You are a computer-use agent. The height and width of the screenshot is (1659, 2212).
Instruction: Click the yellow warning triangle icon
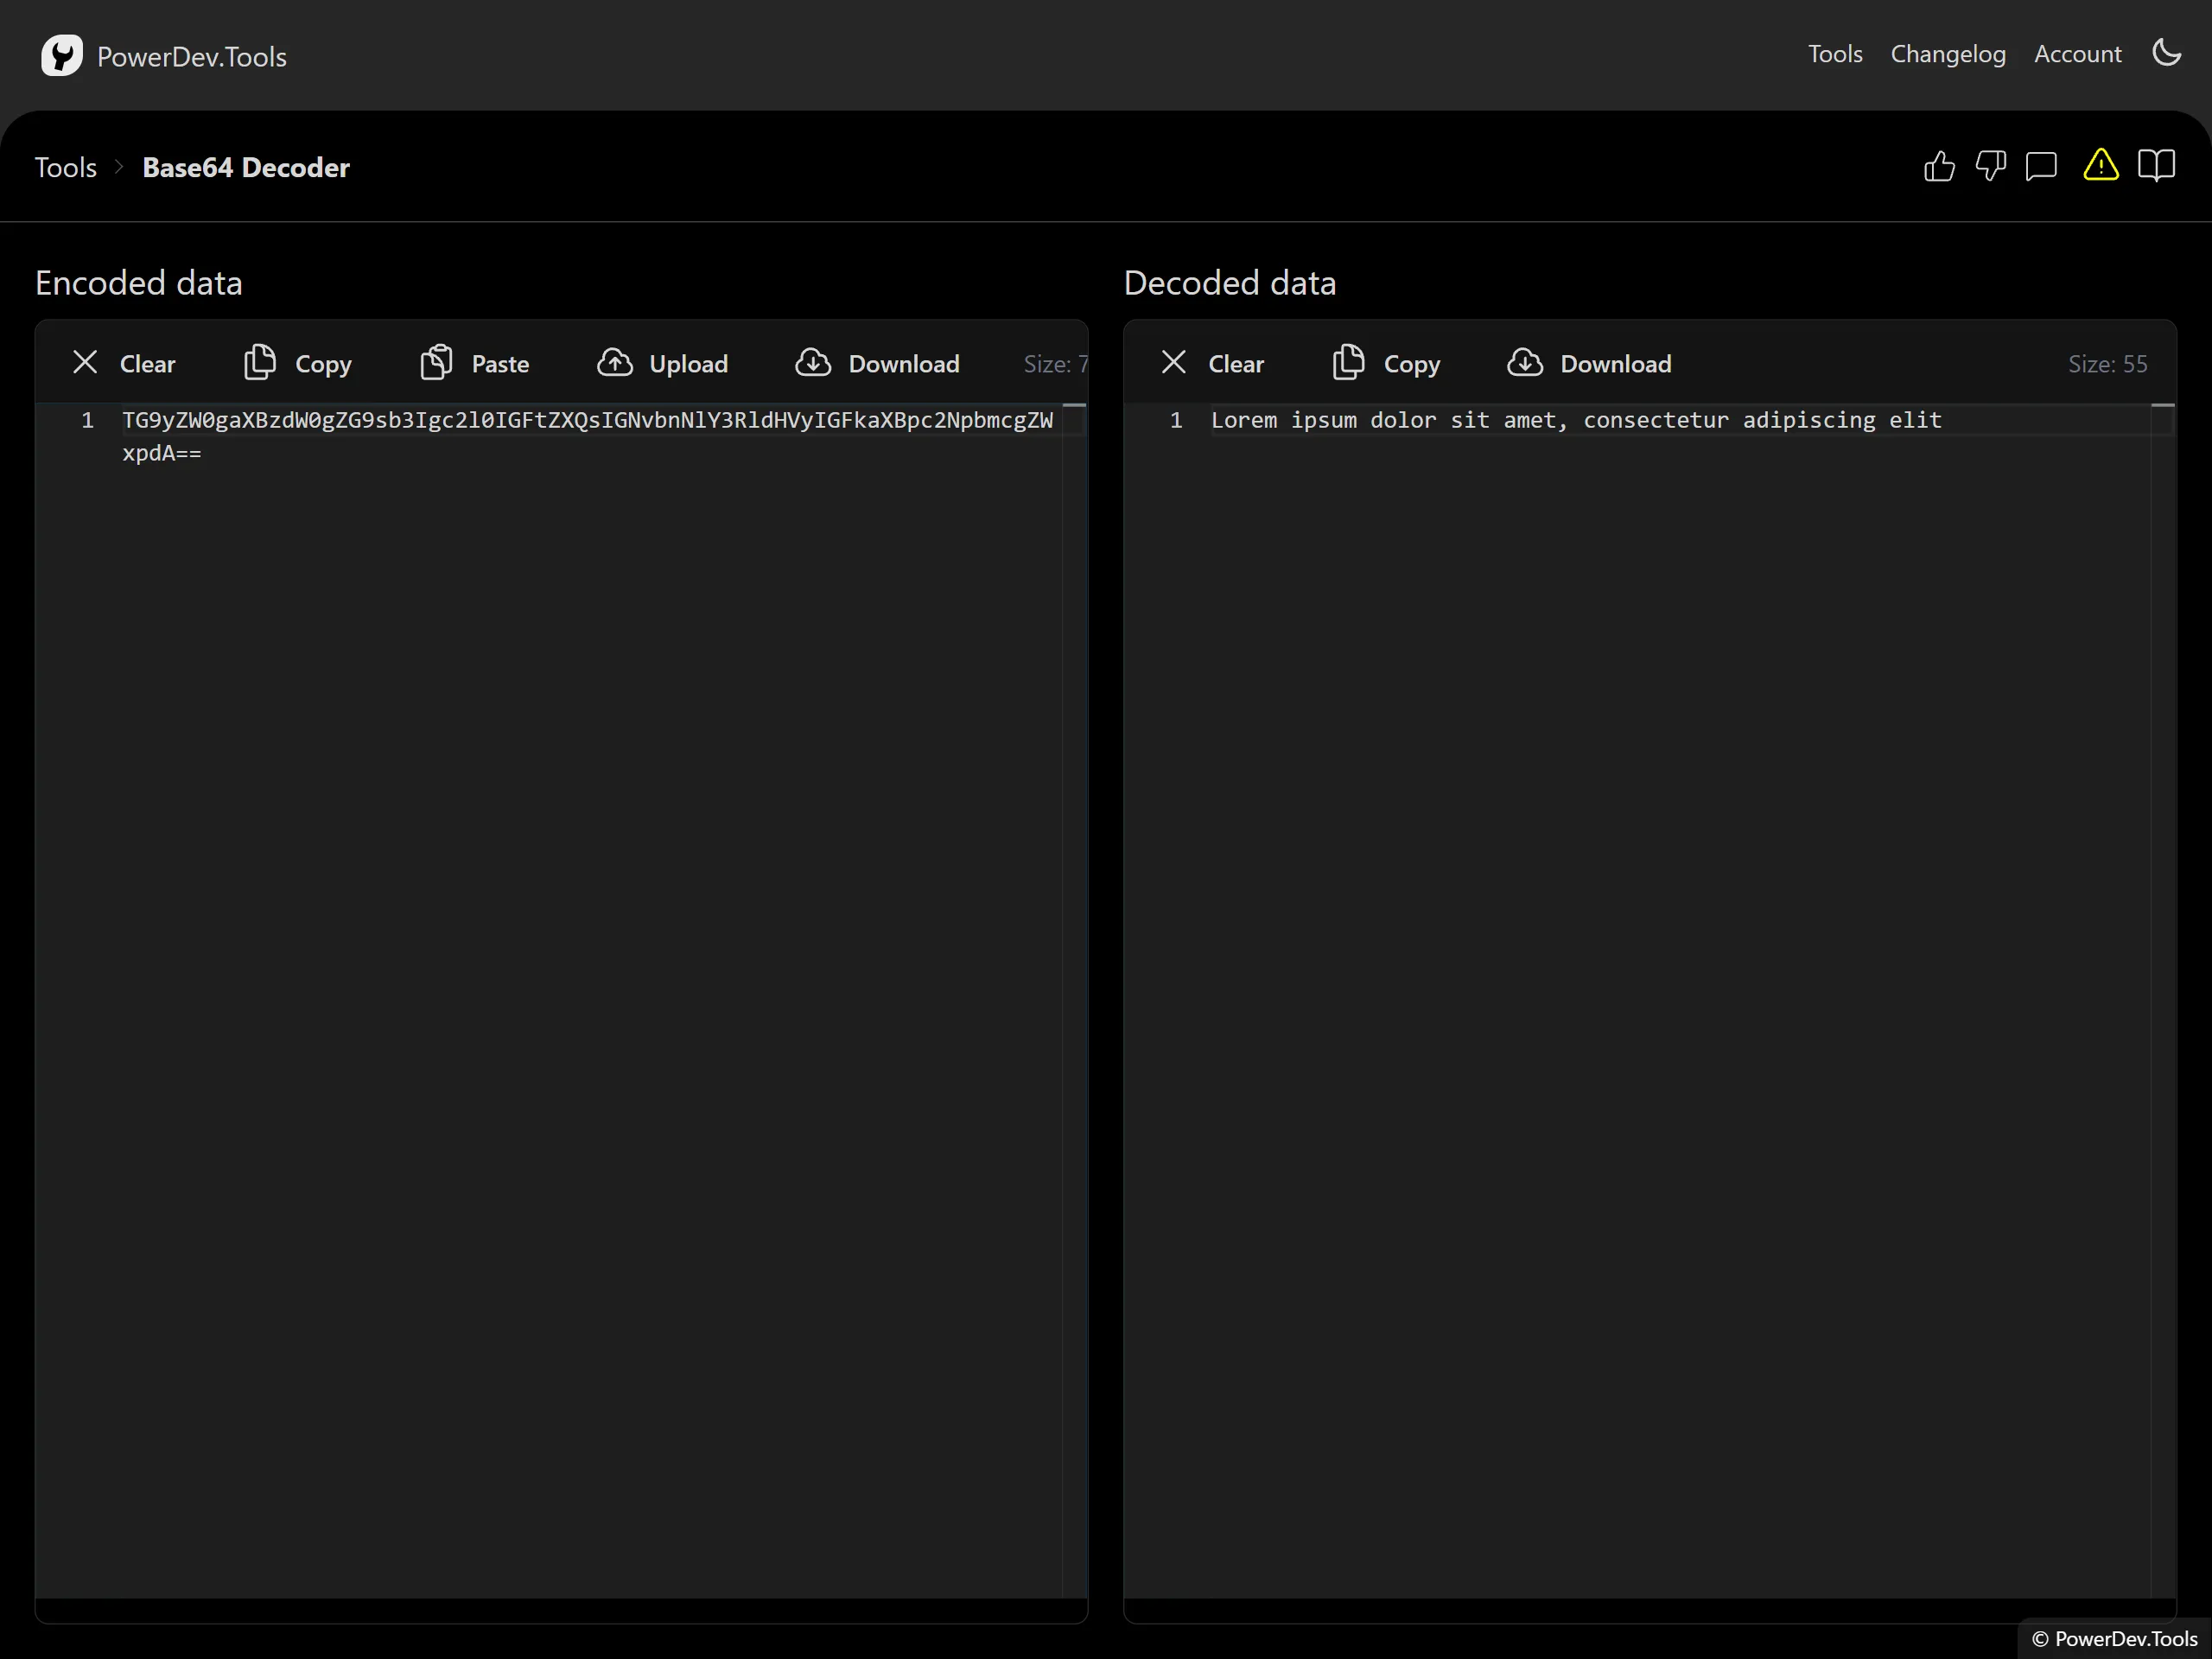click(2100, 165)
